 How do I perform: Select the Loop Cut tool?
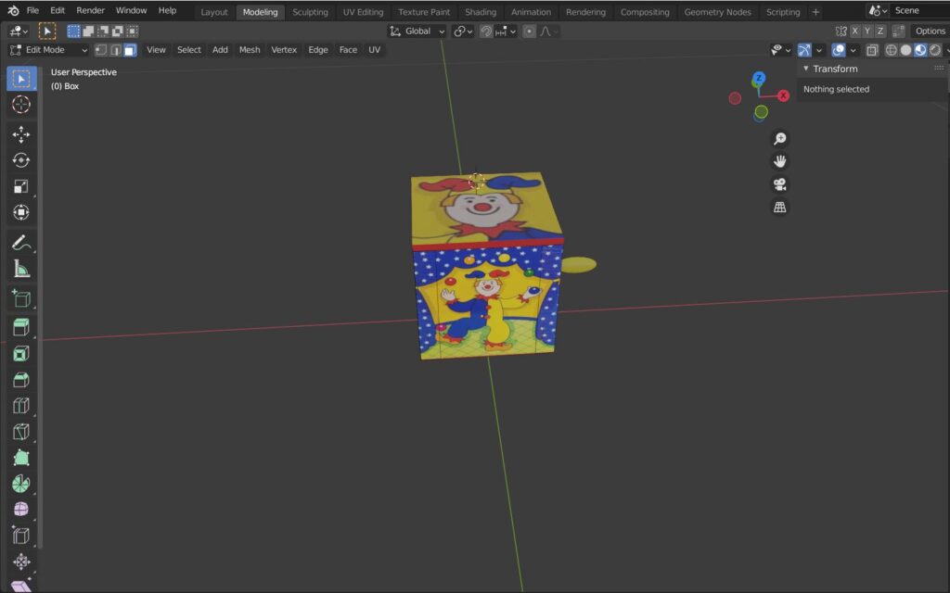click(20, 406)
